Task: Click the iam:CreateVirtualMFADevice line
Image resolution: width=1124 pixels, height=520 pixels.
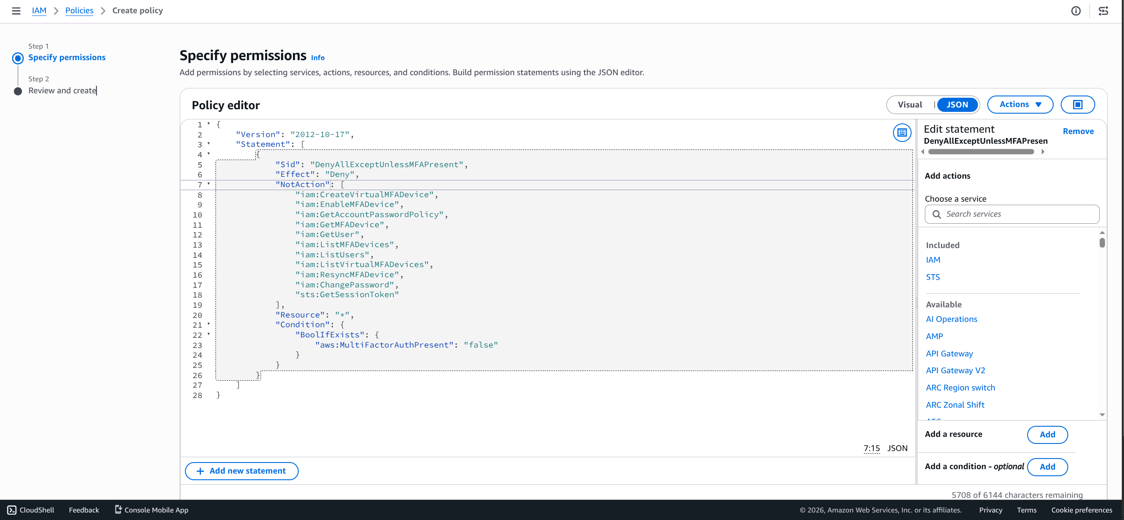Action: pos(366,195)
